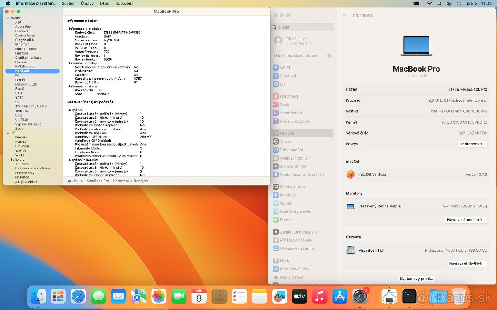Click the Podrobnosti button next to Pokrytí
This screenshot has width=497, height=310.
472,144
